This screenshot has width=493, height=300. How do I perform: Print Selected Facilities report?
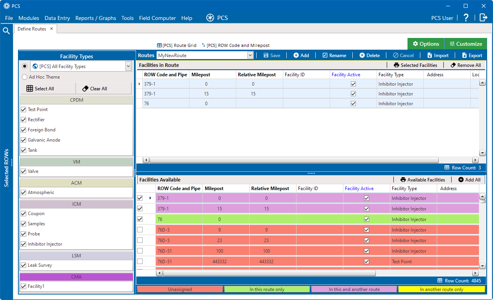pos(415,65)
